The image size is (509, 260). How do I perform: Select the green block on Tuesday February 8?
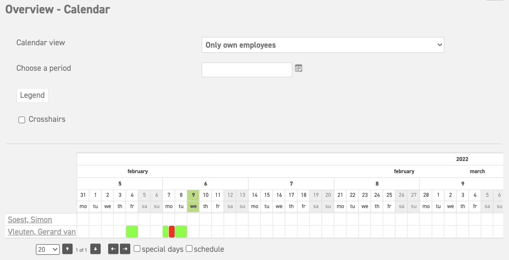coord(181,232)
